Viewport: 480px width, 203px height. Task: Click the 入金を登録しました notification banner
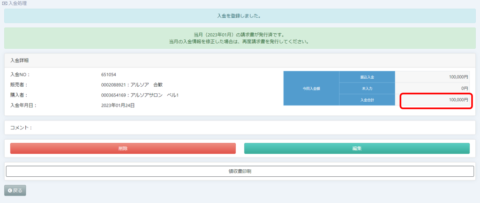(x=240, y=15)
